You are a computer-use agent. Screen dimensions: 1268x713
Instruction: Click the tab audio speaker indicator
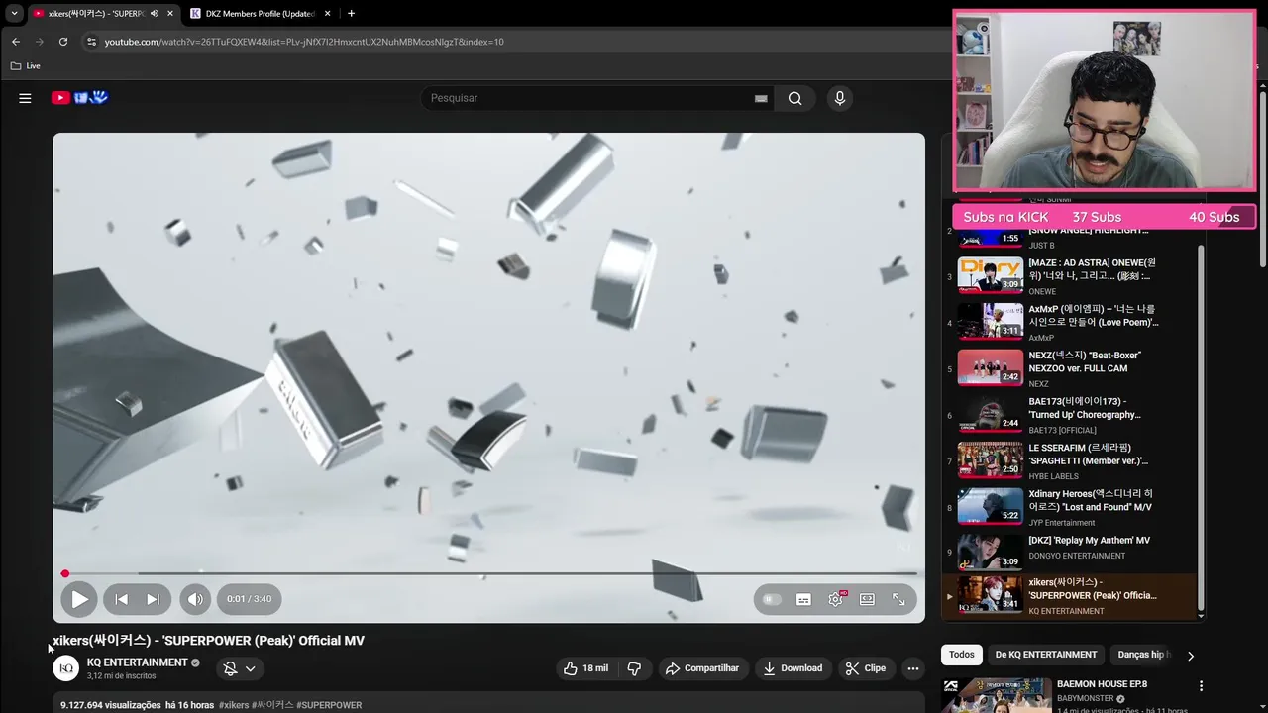154,14
